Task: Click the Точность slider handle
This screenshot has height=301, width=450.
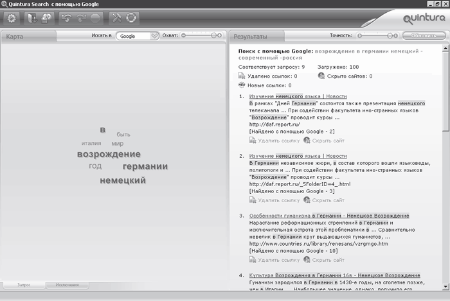Action: (x=390, y=36)
